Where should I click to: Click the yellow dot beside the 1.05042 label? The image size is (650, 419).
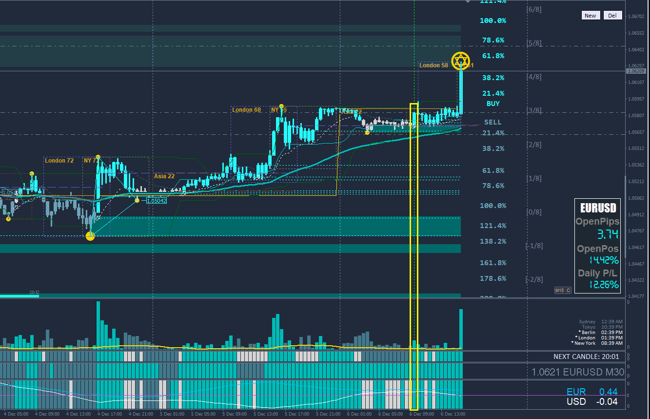pyautogui.click(x=137, y=200)
